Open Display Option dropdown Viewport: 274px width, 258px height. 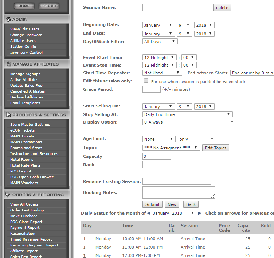click(189, 122)
